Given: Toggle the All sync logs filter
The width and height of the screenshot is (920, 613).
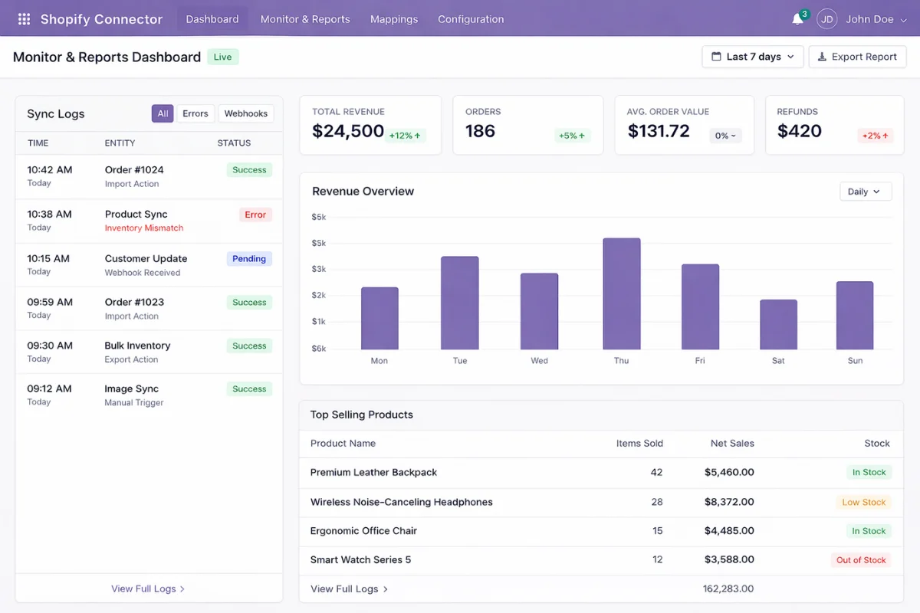Looking at the screenshot, I should coord(163,113).
